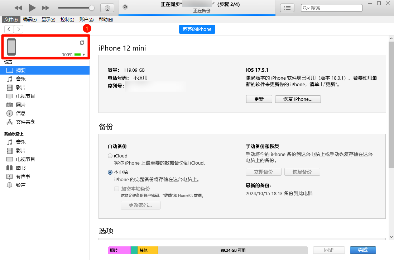Click the fast forward next button
Viewport: 394px width, 260px height.
pyautogui.click(x=45, y=8)
